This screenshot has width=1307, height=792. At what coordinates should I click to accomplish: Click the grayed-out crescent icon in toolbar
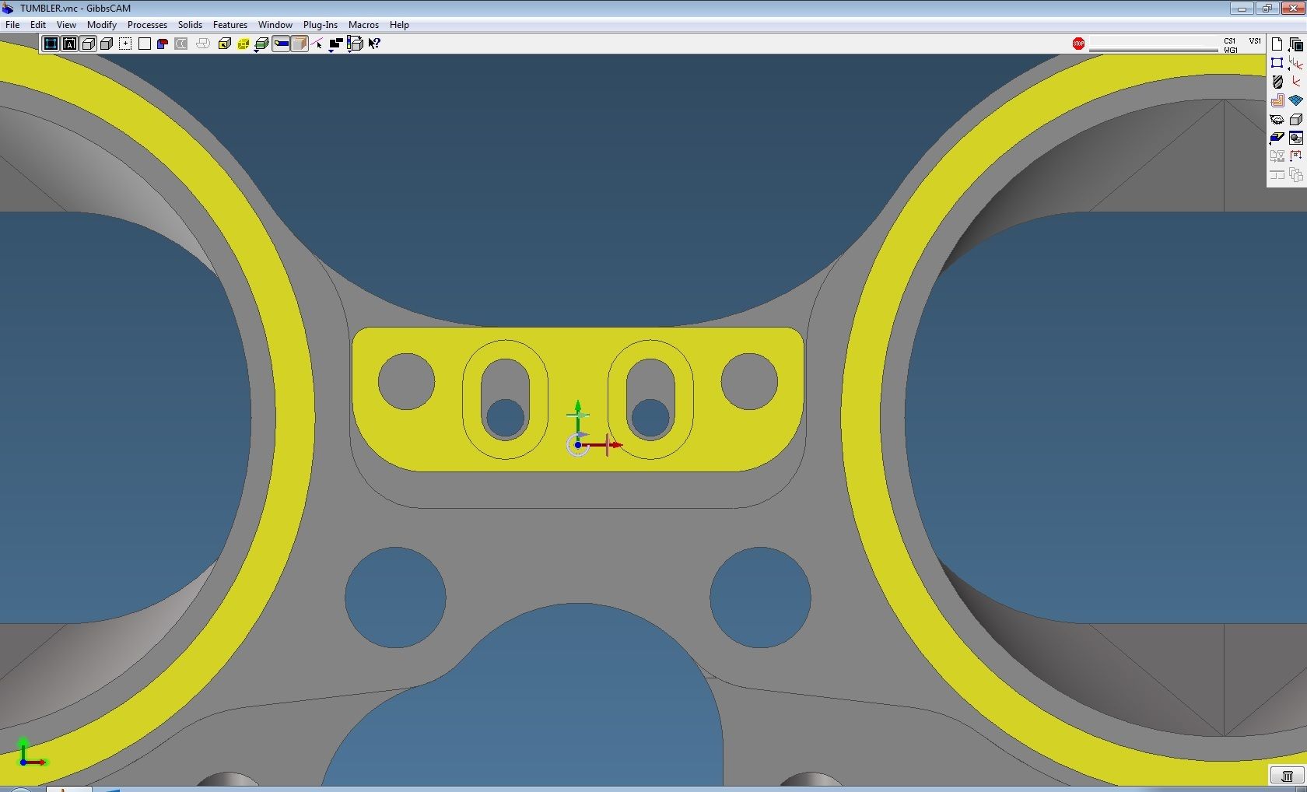point(181,44)
